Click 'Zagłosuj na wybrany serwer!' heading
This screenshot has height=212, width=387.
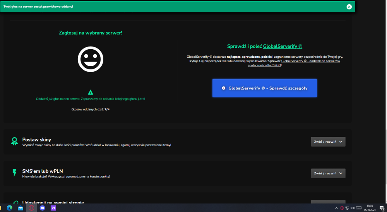point(91,33)
